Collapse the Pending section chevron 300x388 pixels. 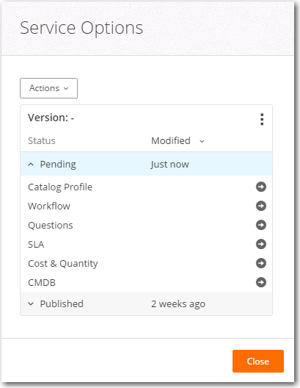31,165
